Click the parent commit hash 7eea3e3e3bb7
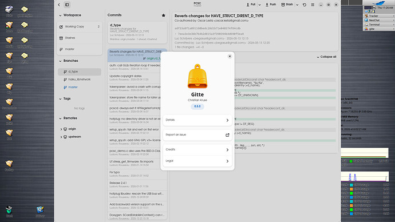The height and width of the screenshot is (222, 395). [x=211, y=34]
